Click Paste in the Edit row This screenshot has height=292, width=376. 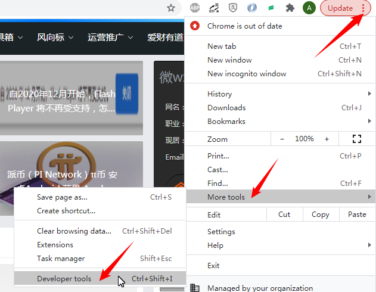click(357, 215)
